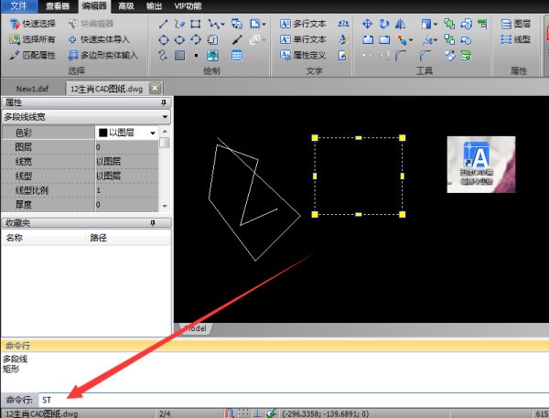Open the 线型 linetype manager
Screen dimensions: 549x418
(516, 39)
